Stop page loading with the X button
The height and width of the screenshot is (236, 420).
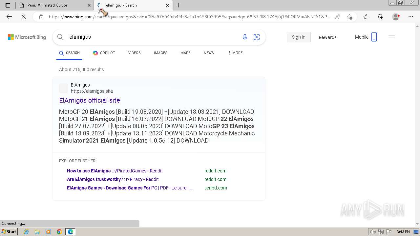pyautogui.click(x=24, y=17)
